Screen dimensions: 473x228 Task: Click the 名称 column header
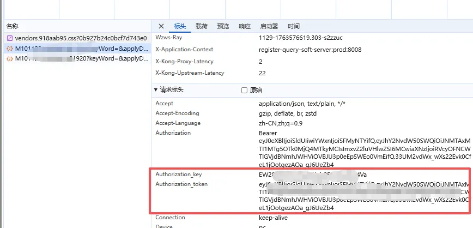13,26
